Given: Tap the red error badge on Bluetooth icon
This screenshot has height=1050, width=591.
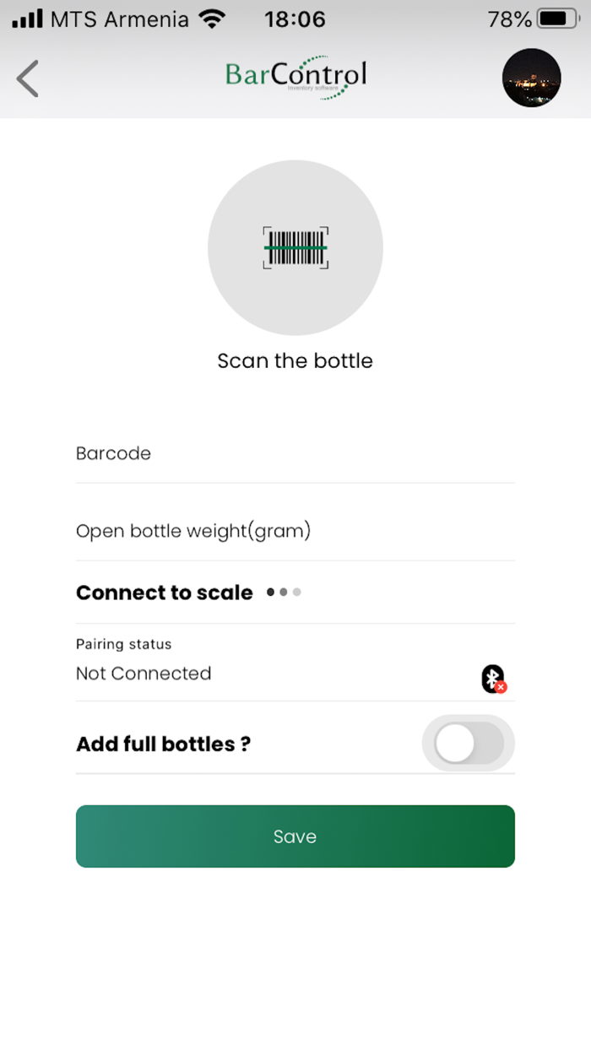Looking at the screenshot, I should pyautogui.click(x=502, y=686).
